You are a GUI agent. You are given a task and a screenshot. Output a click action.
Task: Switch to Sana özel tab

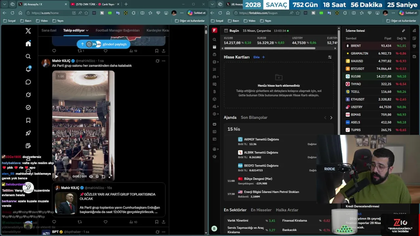(x=49, y=30)
